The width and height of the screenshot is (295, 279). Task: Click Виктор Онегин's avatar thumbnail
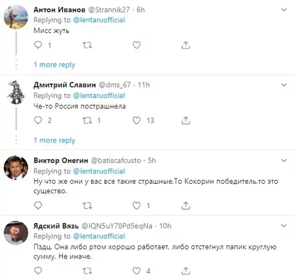click(16, 167)
